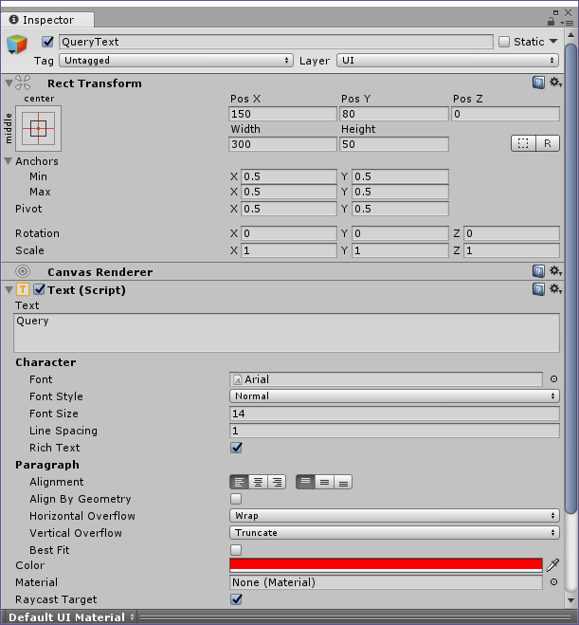Viewport: 579px width, 625px height.
Task: Open the Tag dropdown
Action: tap(176, 60)
